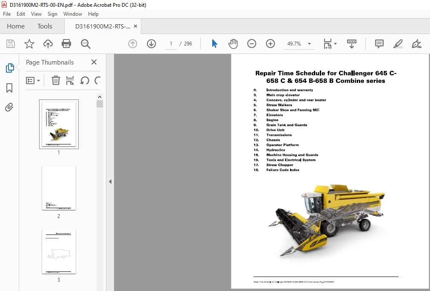
Task: Select the highlighter pen tool
Action: click(398, 44)
